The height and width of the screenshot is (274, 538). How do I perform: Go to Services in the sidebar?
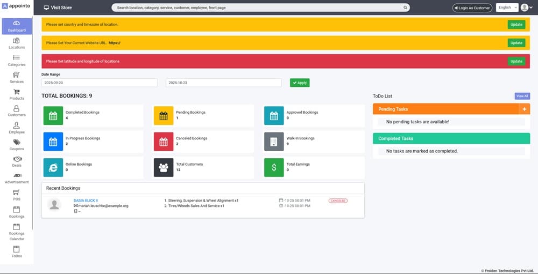(x=16, y=75)
